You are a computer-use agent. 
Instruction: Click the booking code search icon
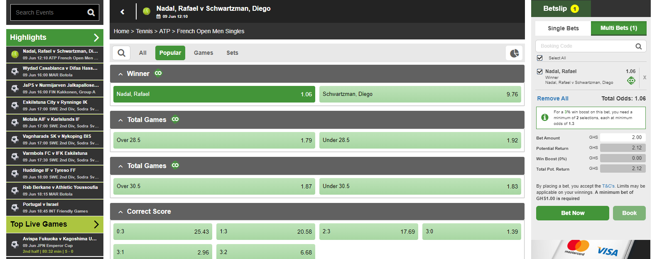(x=638, y=46)
